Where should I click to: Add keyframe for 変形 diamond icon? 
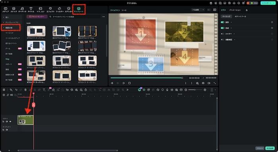tap(272, 22)
